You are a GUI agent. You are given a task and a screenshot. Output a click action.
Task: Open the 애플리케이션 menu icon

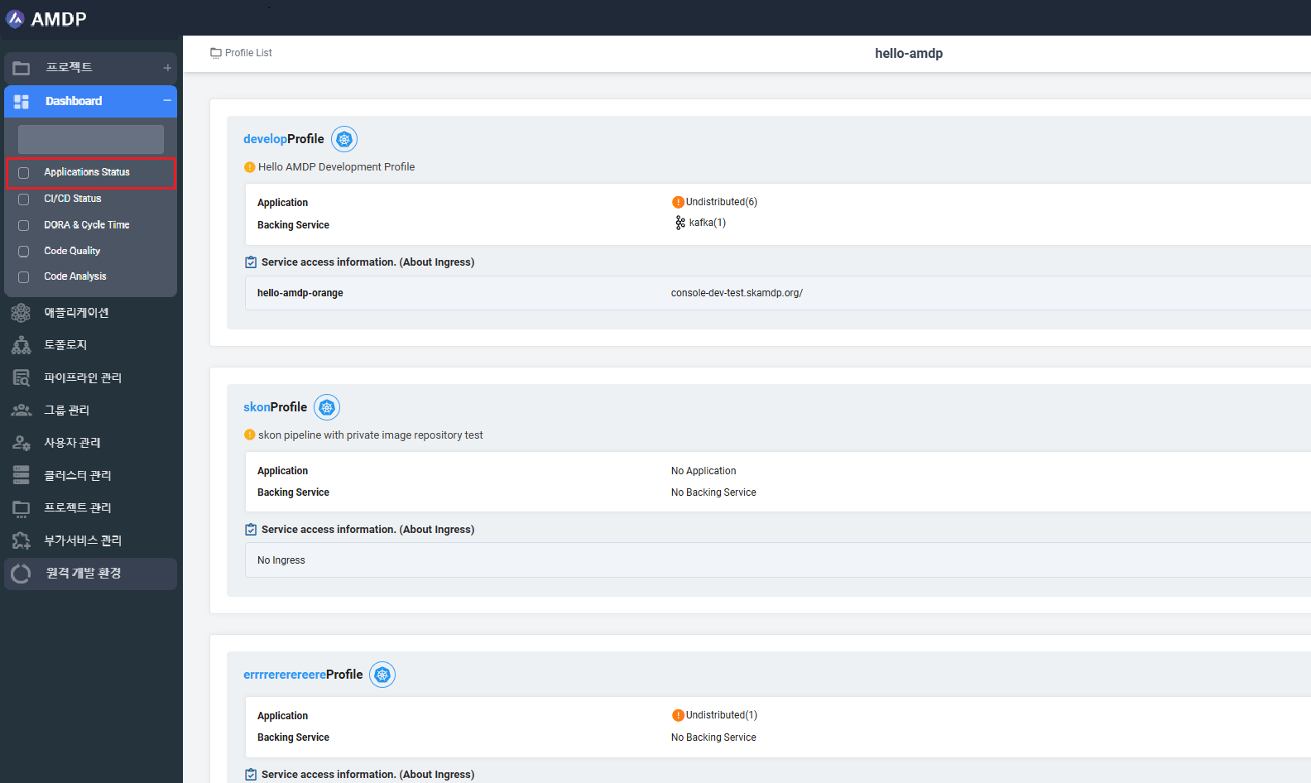pos(21,313)
